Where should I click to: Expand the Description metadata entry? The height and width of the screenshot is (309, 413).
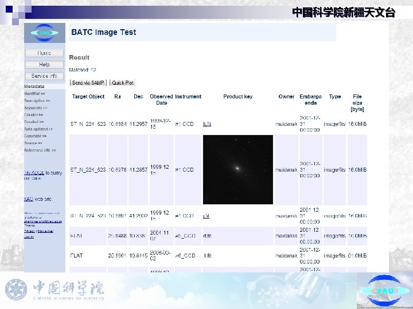point(37,101)
